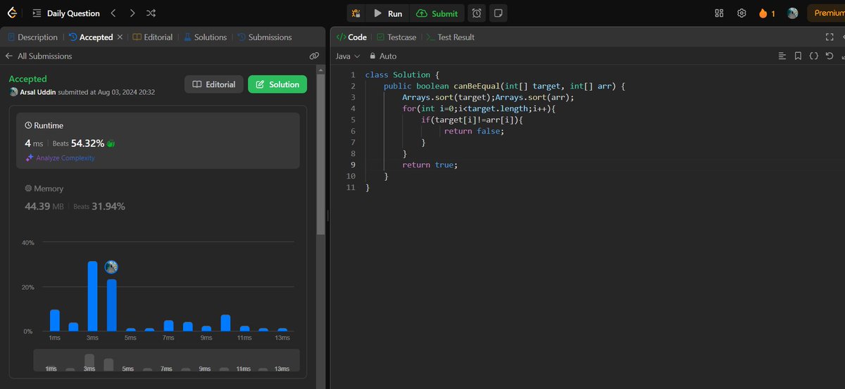The width and height of the screenshot is (845, 389).
Task: Click the format code lines icon
Action: [x=782, y=56]
